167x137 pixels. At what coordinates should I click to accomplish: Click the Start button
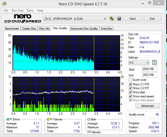133,19
